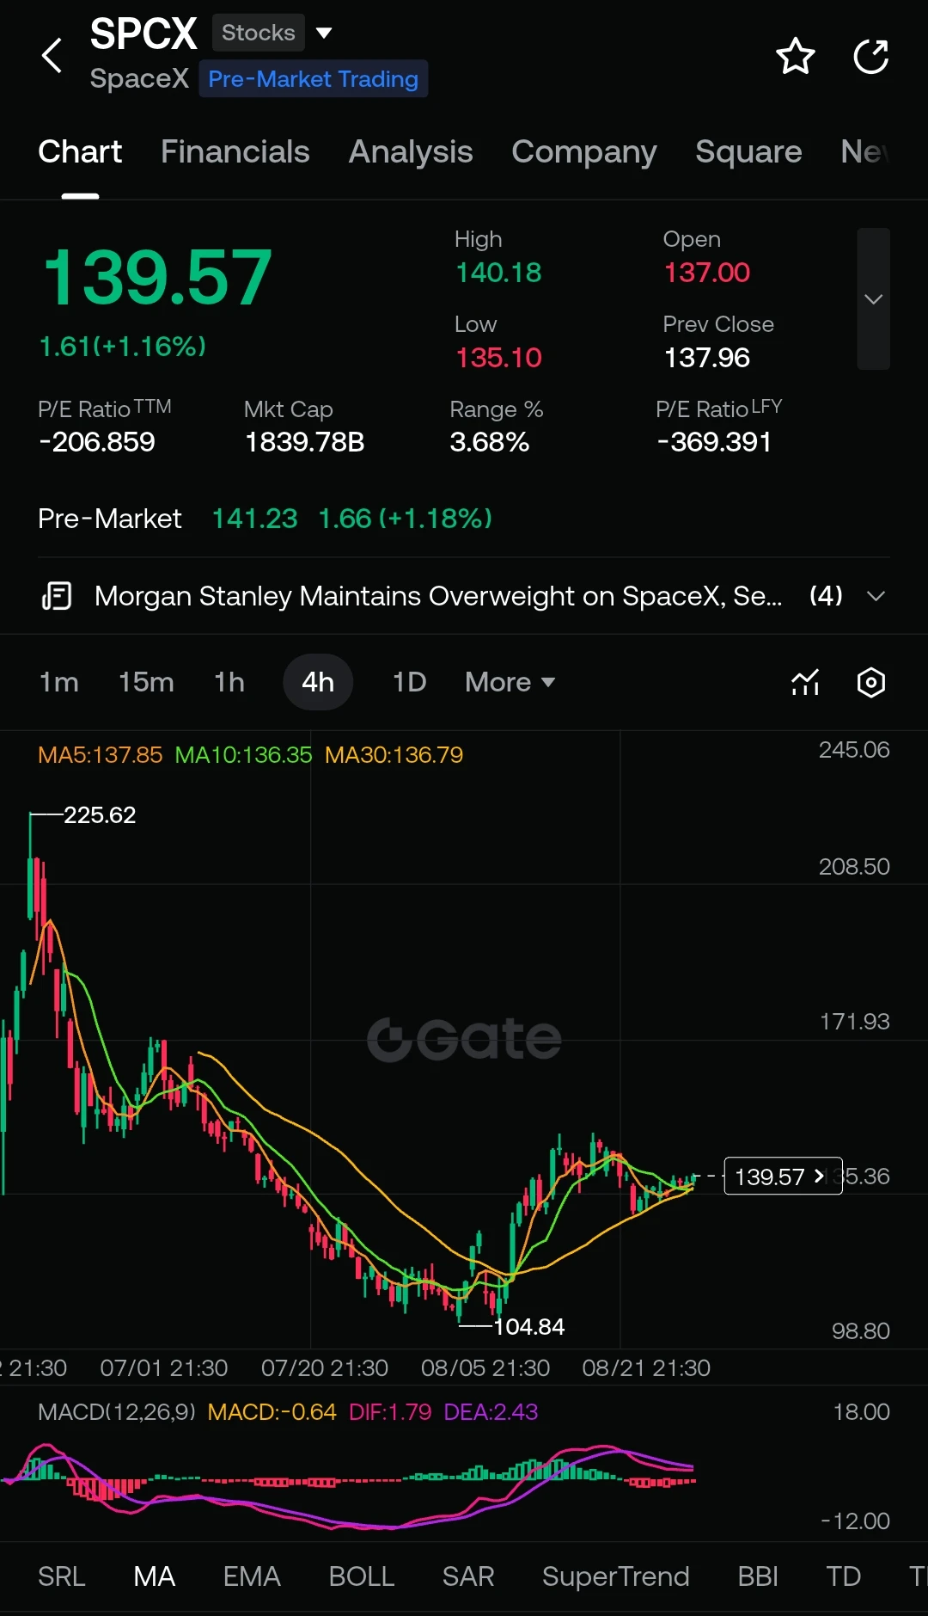
Task: Select the SuperTrend indicator
Action: [x=615, y=1576]
